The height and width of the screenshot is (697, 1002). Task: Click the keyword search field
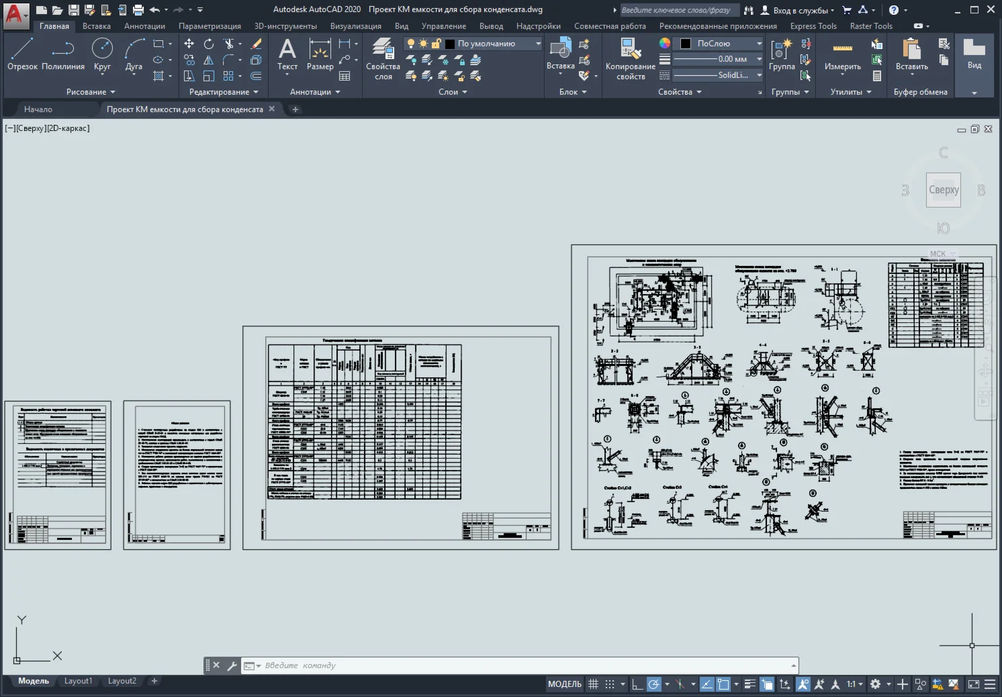pyautogui.click(x=678, y=10)
